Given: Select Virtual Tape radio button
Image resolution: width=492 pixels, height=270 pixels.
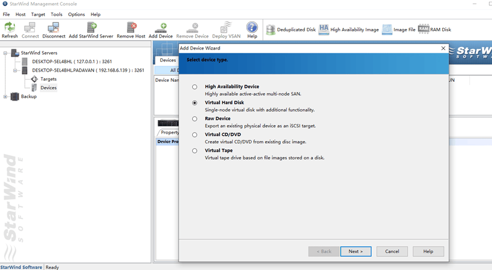Looking at the screenshot, I should point(195,151).
